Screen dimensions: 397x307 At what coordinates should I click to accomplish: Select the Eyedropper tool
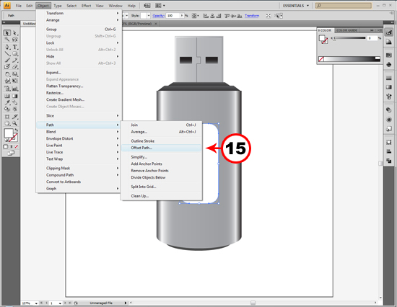point(7,102)
